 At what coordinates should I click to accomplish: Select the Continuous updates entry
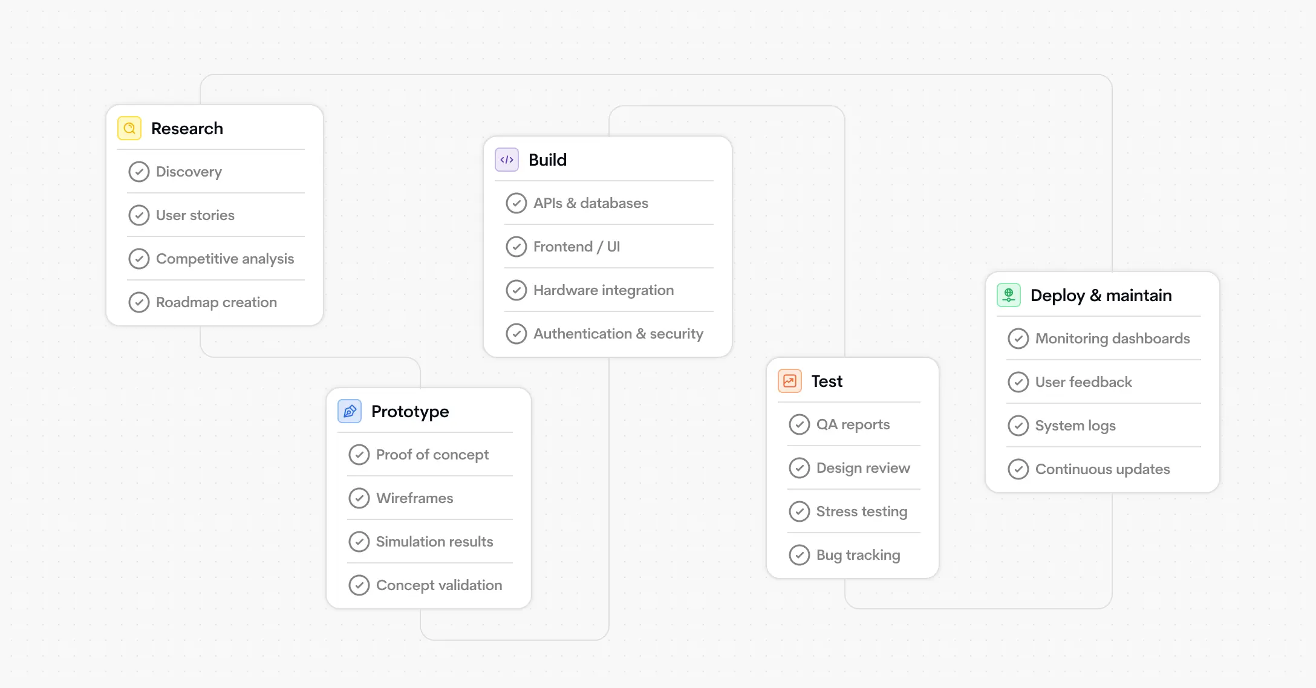pyautogui.click(x=1102, y=469)
